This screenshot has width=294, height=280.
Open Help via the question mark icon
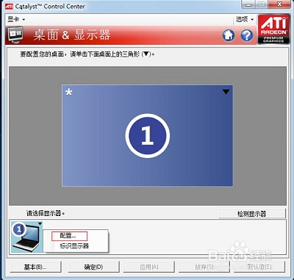point(246,35)
